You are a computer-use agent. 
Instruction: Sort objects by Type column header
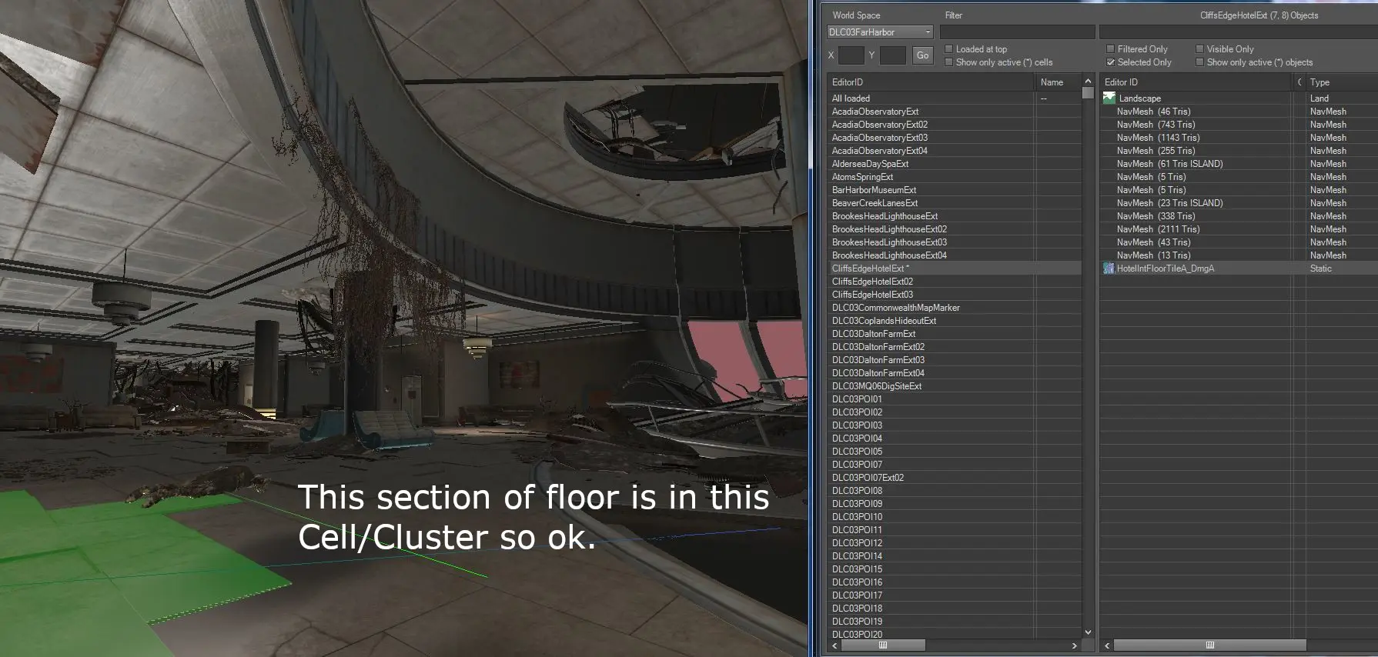[1342, 82]
